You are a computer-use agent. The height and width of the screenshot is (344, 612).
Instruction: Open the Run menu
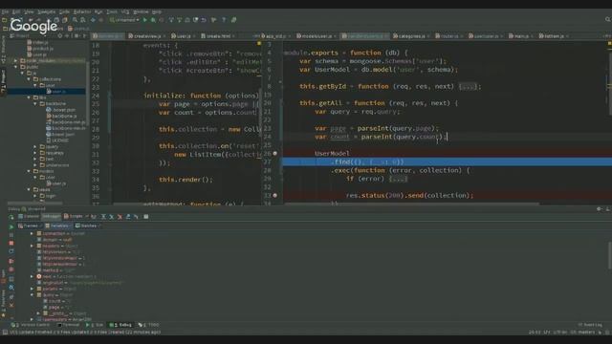(98, 12)
